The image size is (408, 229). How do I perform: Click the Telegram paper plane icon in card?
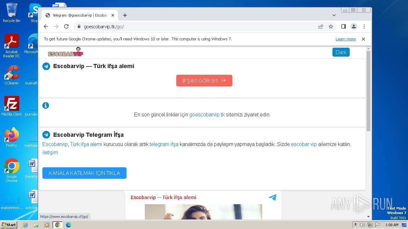tap(272, 198)
